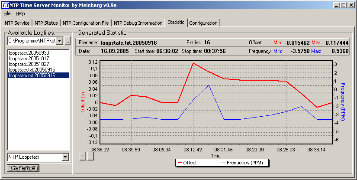Click the browse '...' folder button
357x180 pixels.
[67, 41]
